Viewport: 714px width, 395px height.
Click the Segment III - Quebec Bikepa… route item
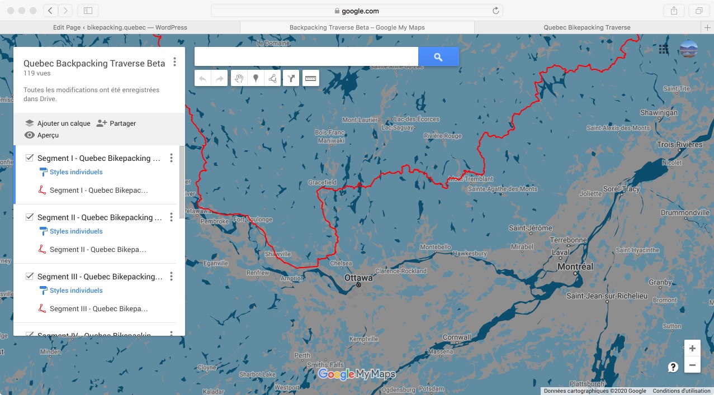pos(99,308)
